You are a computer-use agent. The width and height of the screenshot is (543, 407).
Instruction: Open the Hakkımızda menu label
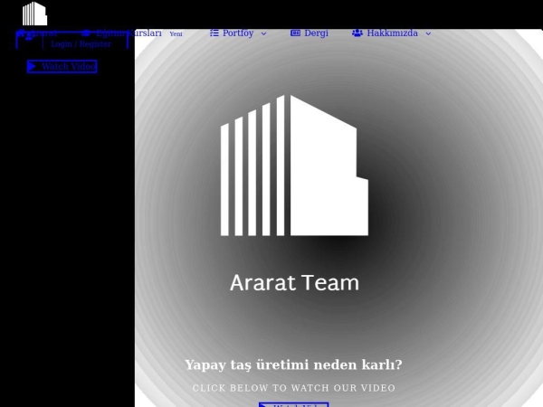click(393, 33)
